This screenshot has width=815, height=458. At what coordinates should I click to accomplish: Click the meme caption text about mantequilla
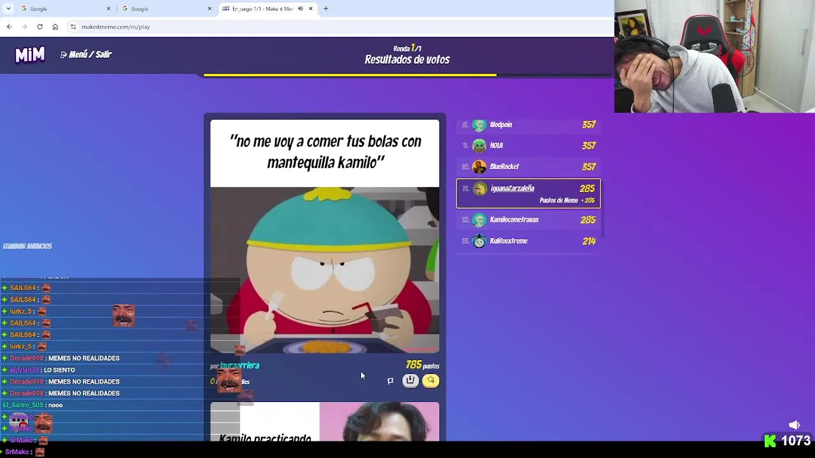(x=325, y=152)
